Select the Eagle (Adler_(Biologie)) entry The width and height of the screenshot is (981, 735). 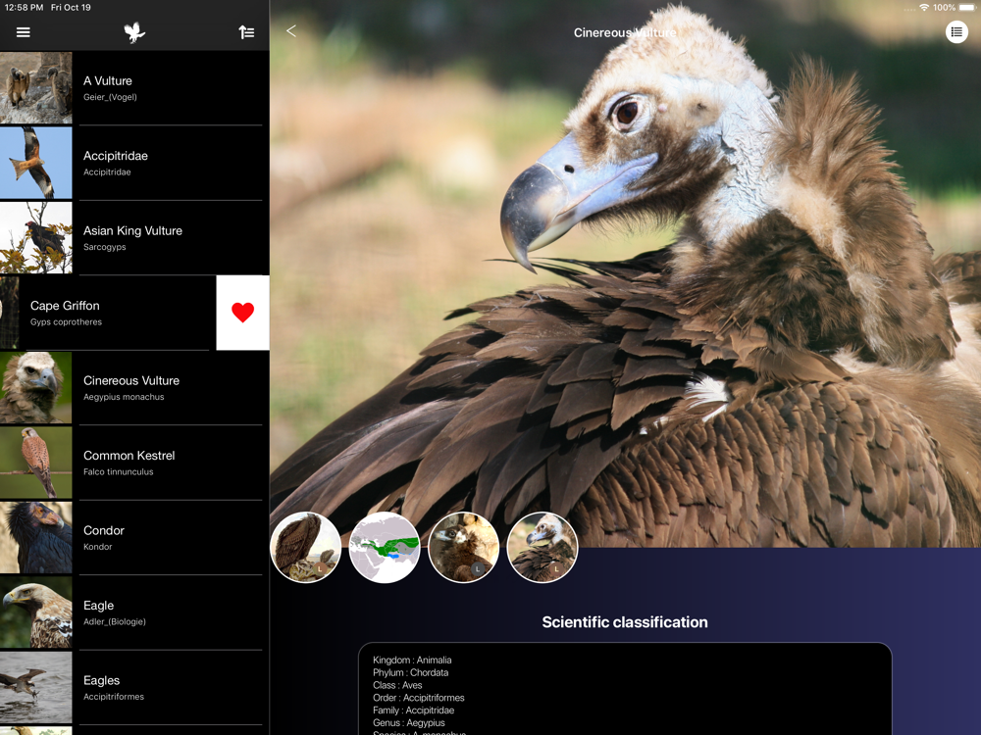click(134, 613)
